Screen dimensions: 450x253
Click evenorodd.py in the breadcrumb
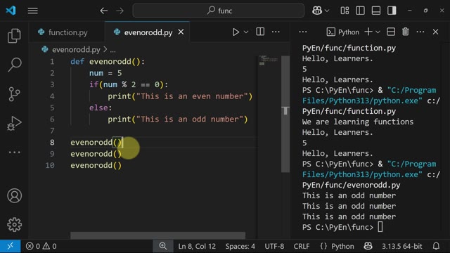point(76,50)
